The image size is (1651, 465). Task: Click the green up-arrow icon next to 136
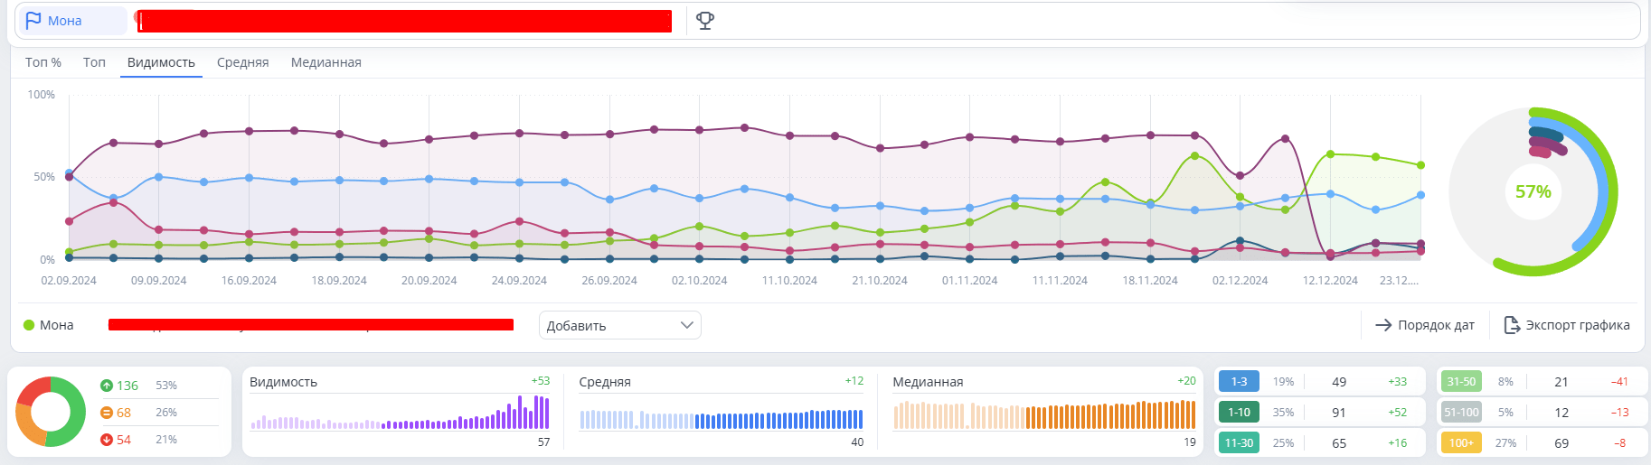[x=107, y=386]
